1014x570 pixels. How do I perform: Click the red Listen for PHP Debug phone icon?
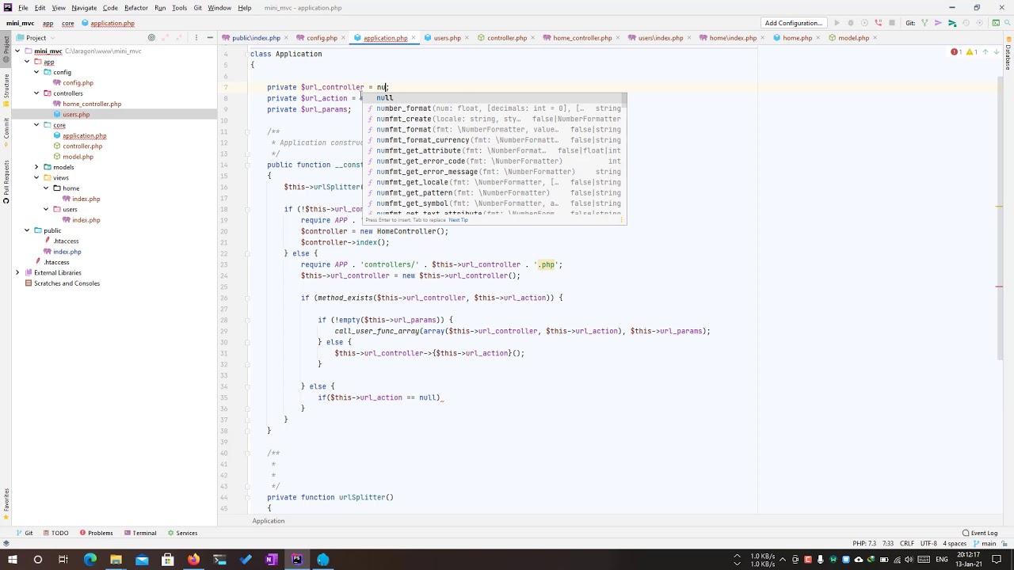click(x=878, y=23)
